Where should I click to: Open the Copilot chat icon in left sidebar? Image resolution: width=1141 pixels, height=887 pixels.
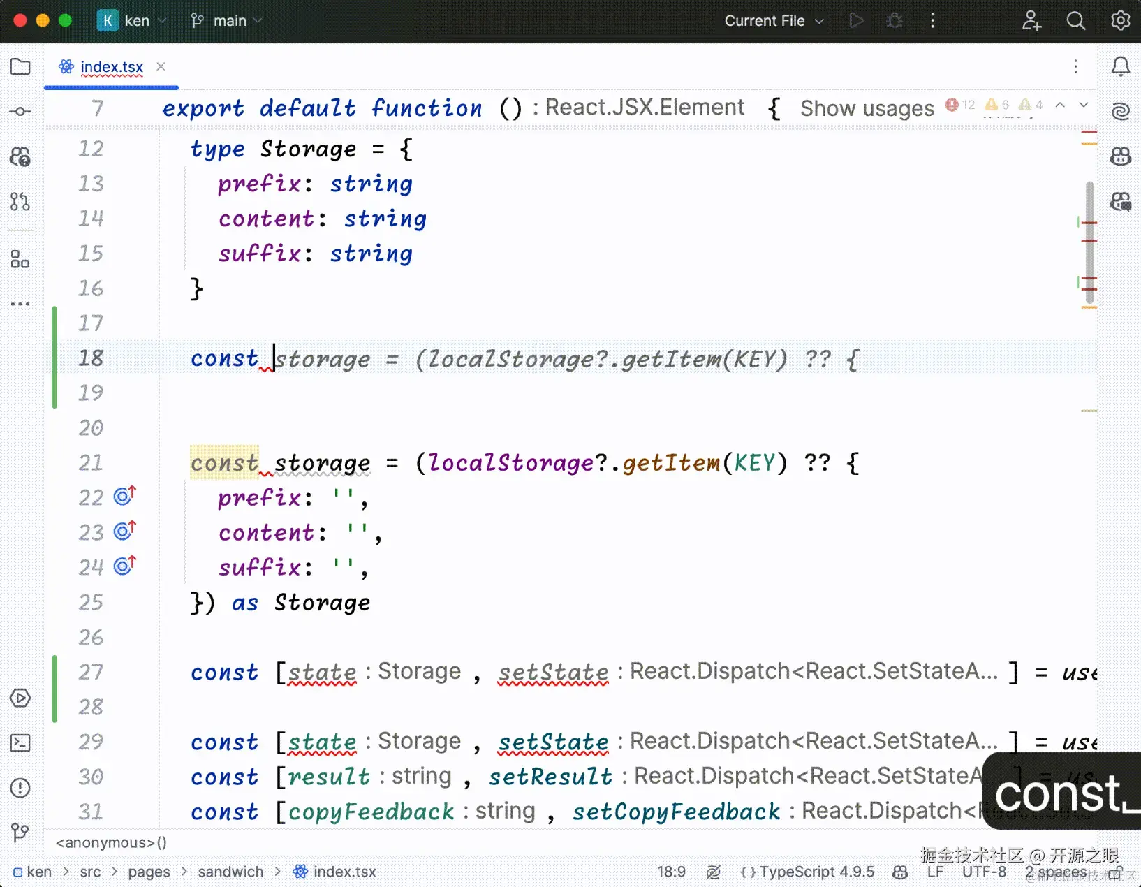(x=20, y=156)
